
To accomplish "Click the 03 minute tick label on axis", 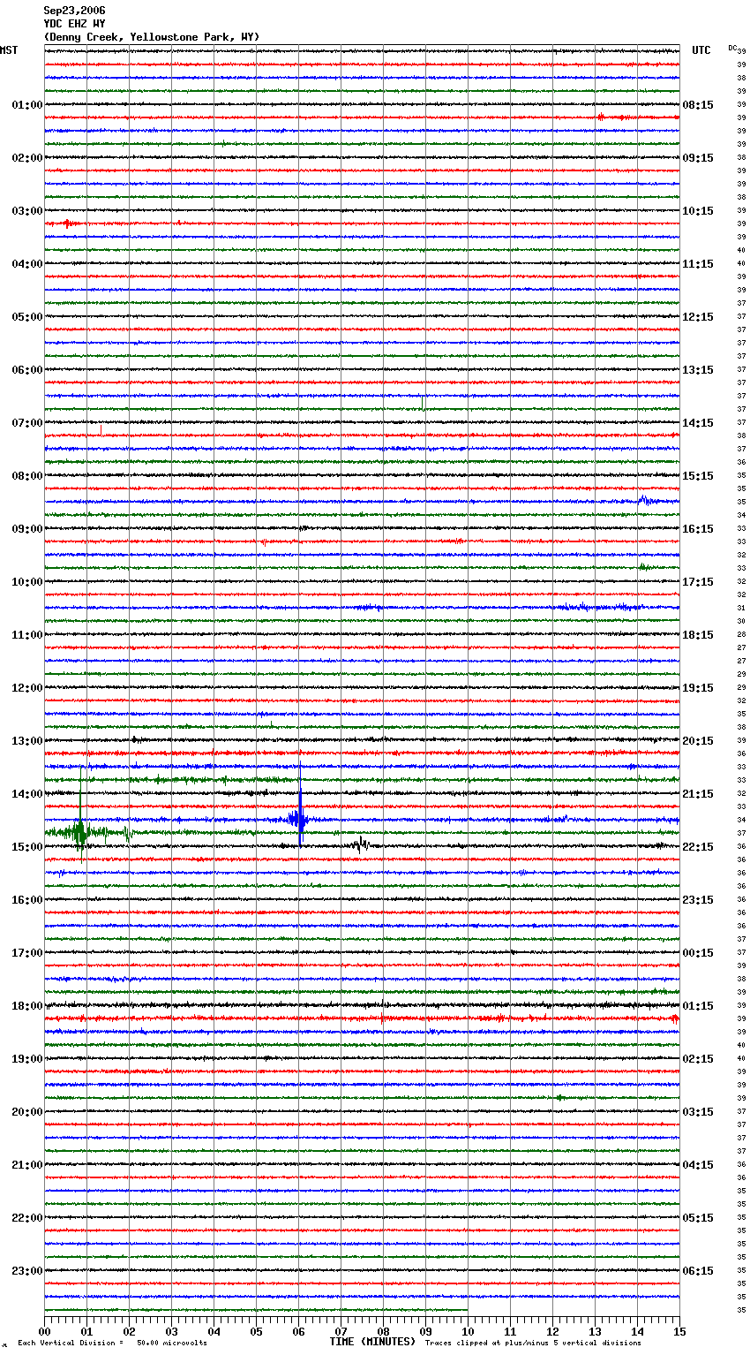I will tap(171, 1331).
